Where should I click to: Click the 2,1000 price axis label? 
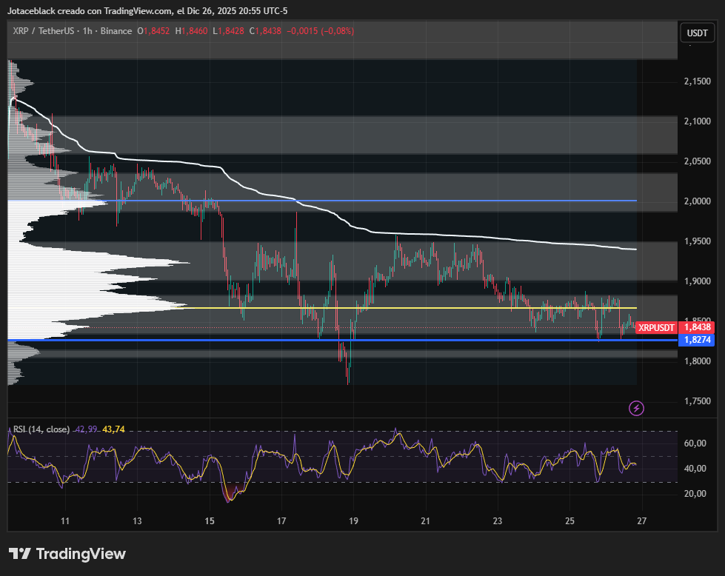click(697, 121)
